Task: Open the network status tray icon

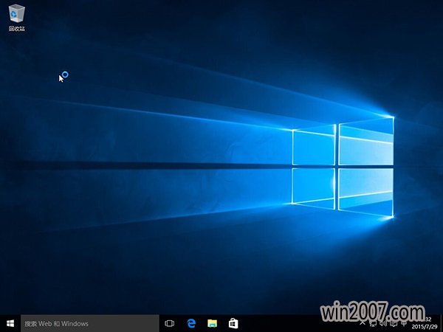Action: (x=373, y=324)
